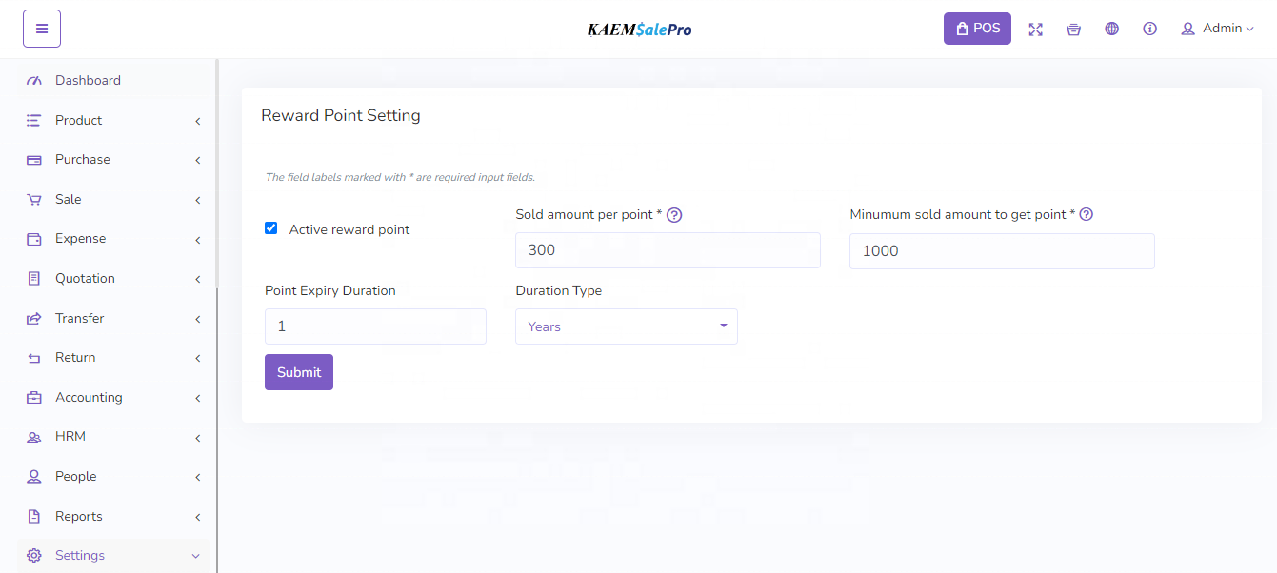Submit the reward point settings

pyautogui.click(x=299, y=372)
